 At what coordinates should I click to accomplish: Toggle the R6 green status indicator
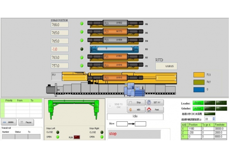point(82,23)
